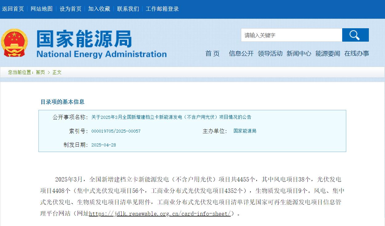Select the 首页 main navigation item
Viewport: 385px width, 226px height.
212,53
